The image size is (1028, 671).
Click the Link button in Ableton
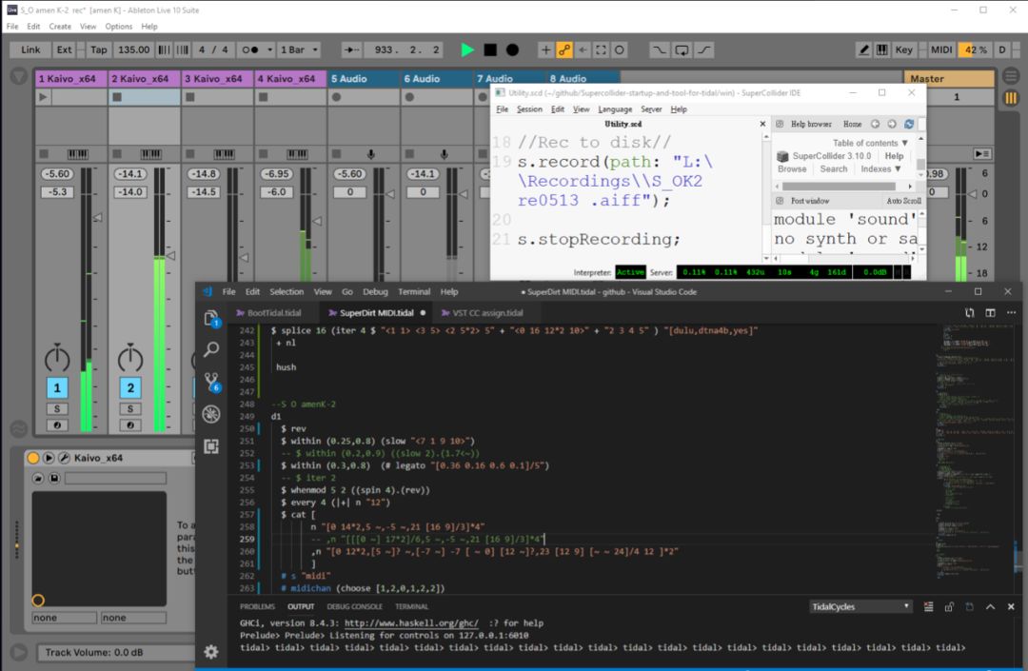tap(30, 49)
